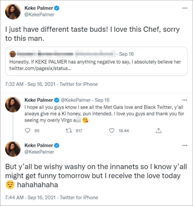
Task: Click Keke Palmer's avatar on Met Gala tweet
Action: pos(13,105)
